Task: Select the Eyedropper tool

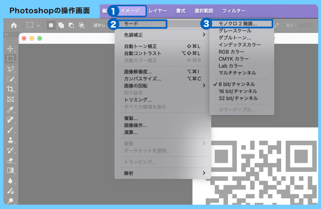Action: (10, 110)
